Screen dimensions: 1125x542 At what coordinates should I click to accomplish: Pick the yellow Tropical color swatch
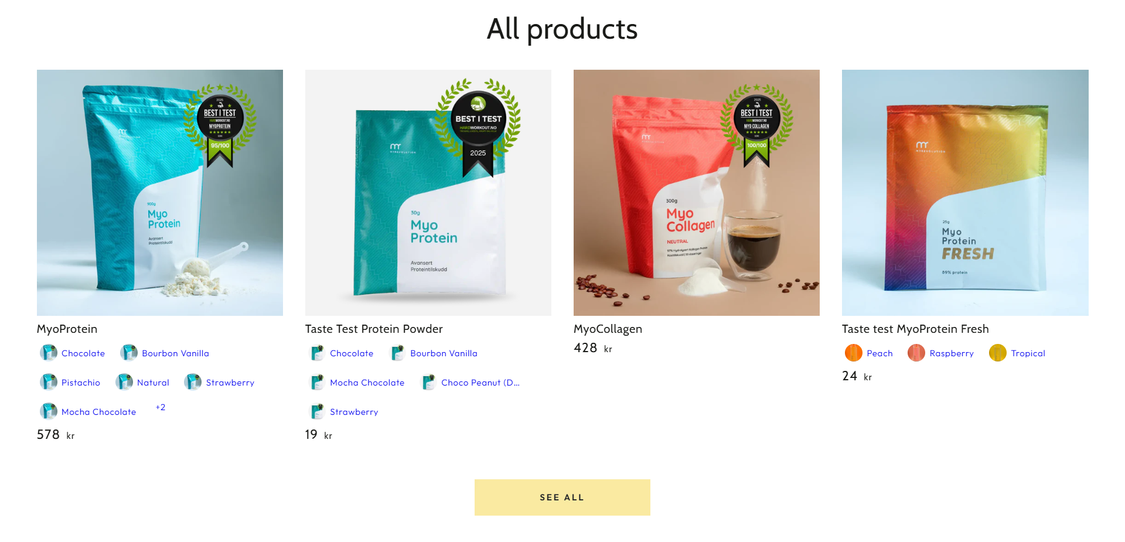998,353
